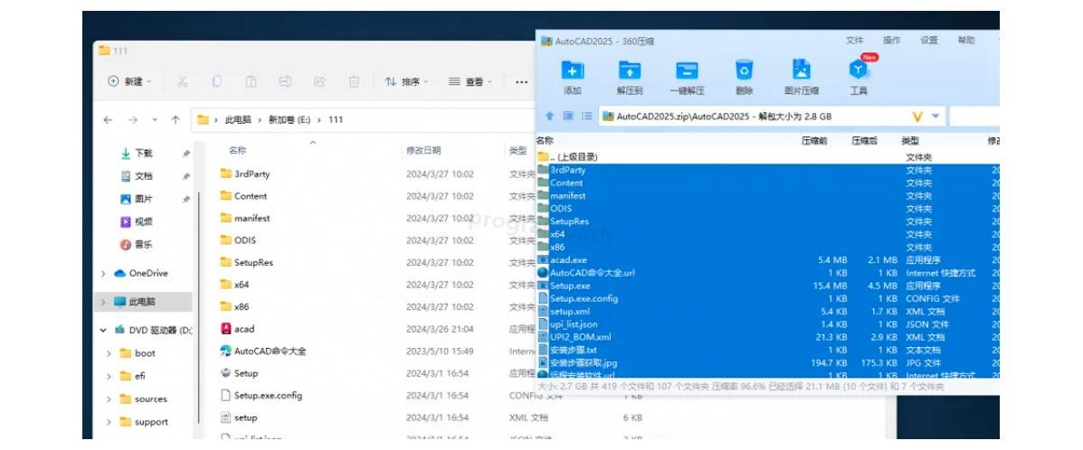Open the three-dots more options in File Explorer
The height and width of the screenshot is (450, 1083).
[x=521, y=81]
